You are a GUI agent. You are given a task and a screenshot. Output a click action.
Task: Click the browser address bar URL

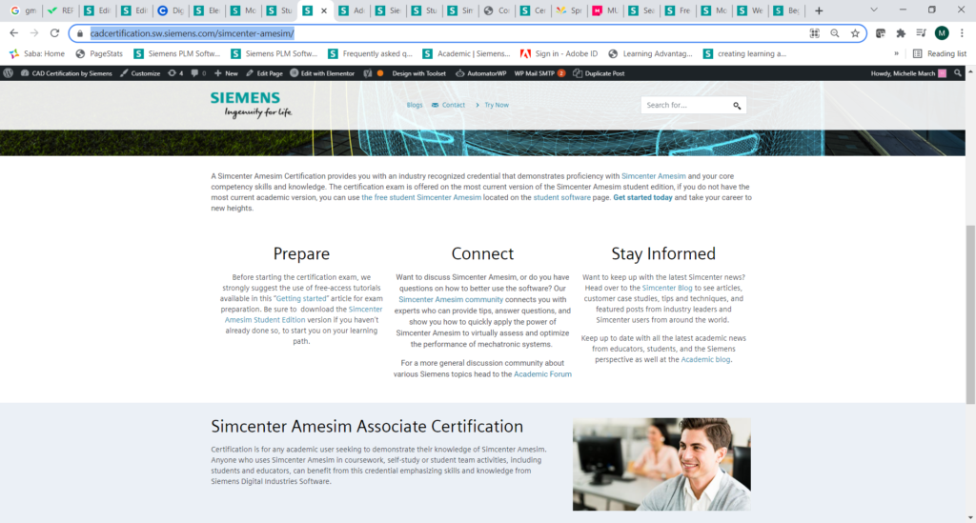[x=192, y=33]
